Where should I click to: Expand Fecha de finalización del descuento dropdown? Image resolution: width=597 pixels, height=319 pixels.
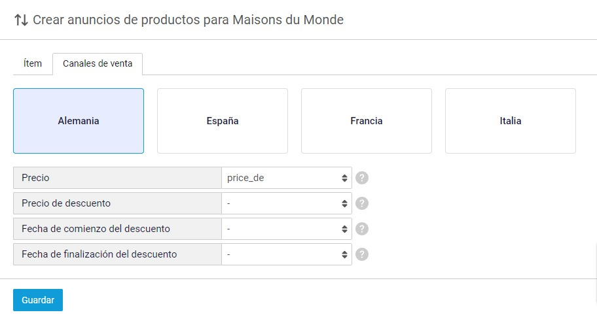click(x=287, y=254)
